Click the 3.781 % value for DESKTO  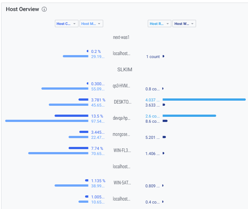(98, 100)
